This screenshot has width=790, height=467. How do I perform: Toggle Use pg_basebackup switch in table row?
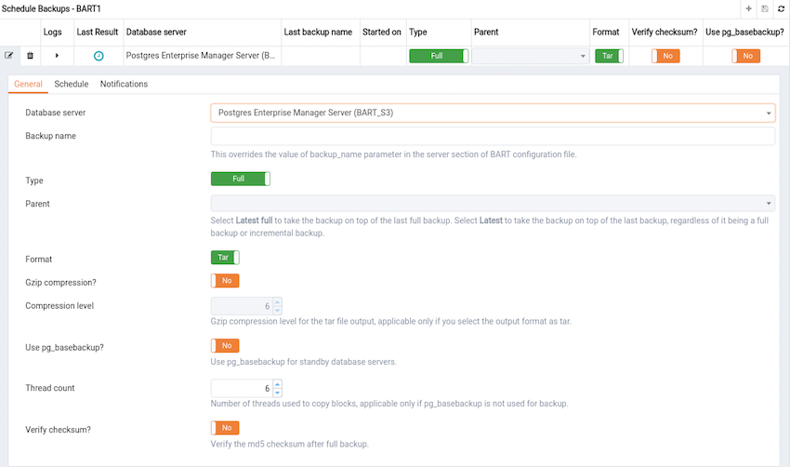745,56
